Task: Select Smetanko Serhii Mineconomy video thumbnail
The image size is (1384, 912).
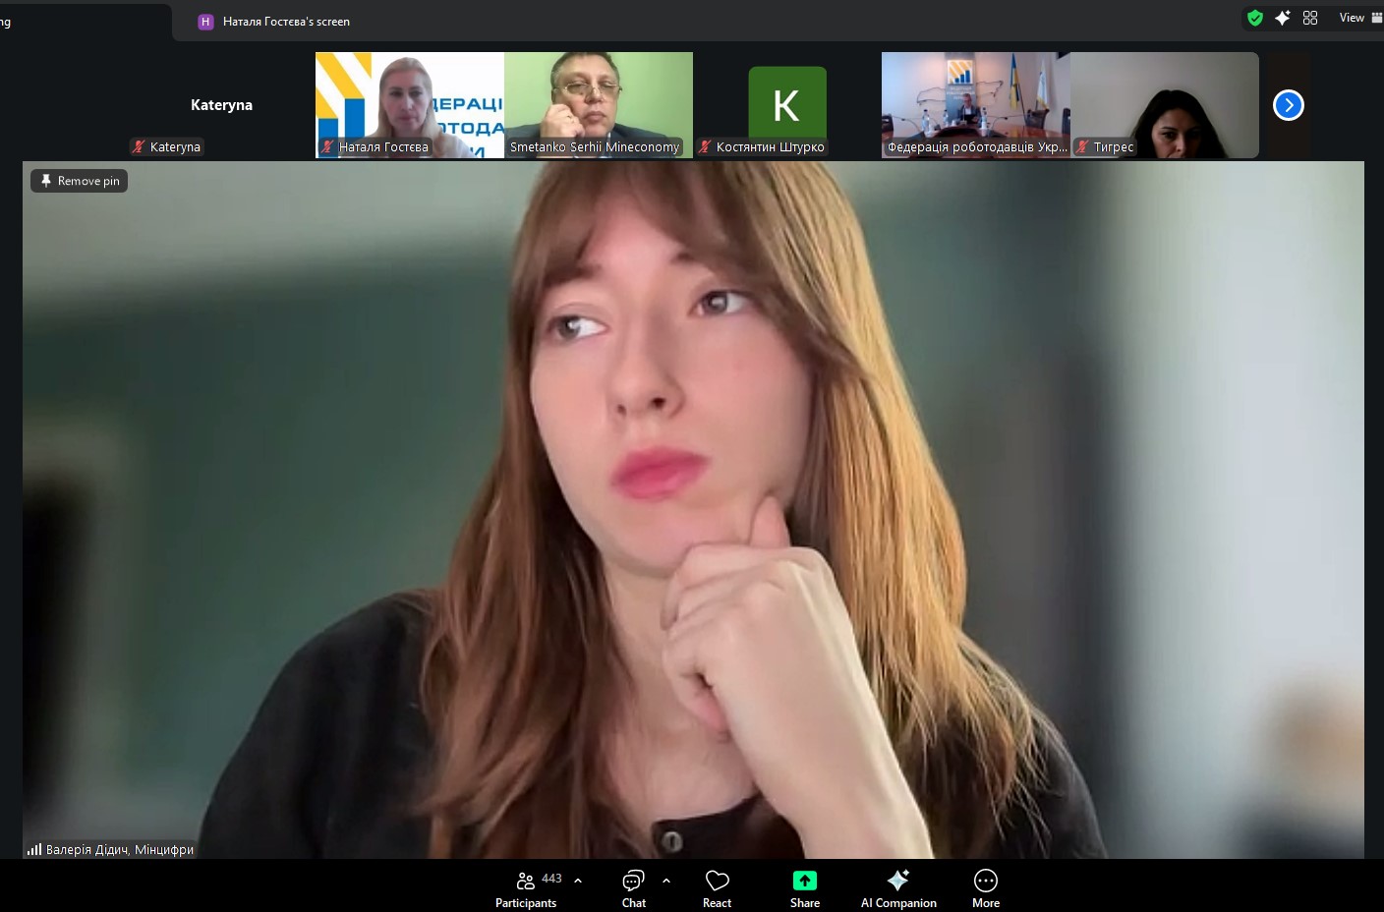Action: pyautogui.click(x=599, y=105)
